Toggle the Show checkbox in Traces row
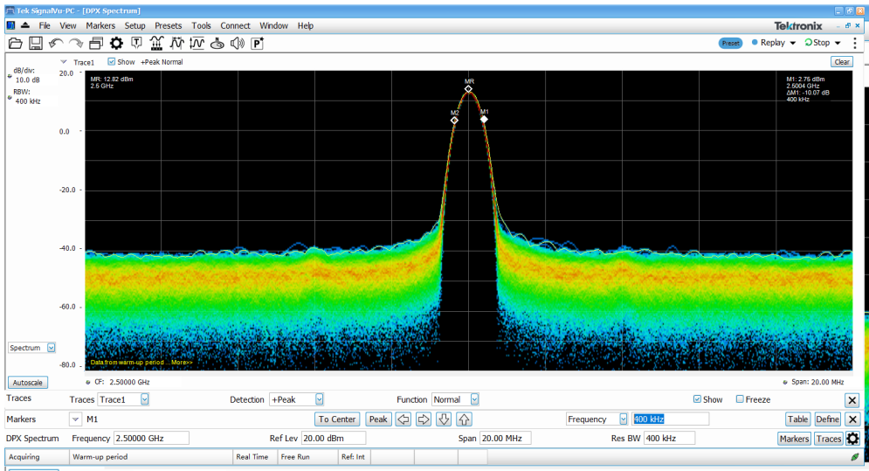Screen dimensions: 869x471 [x=697, y=399]
